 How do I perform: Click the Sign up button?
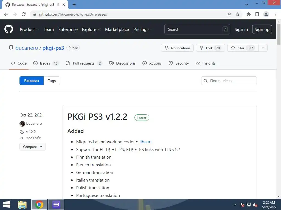(262, 29)
